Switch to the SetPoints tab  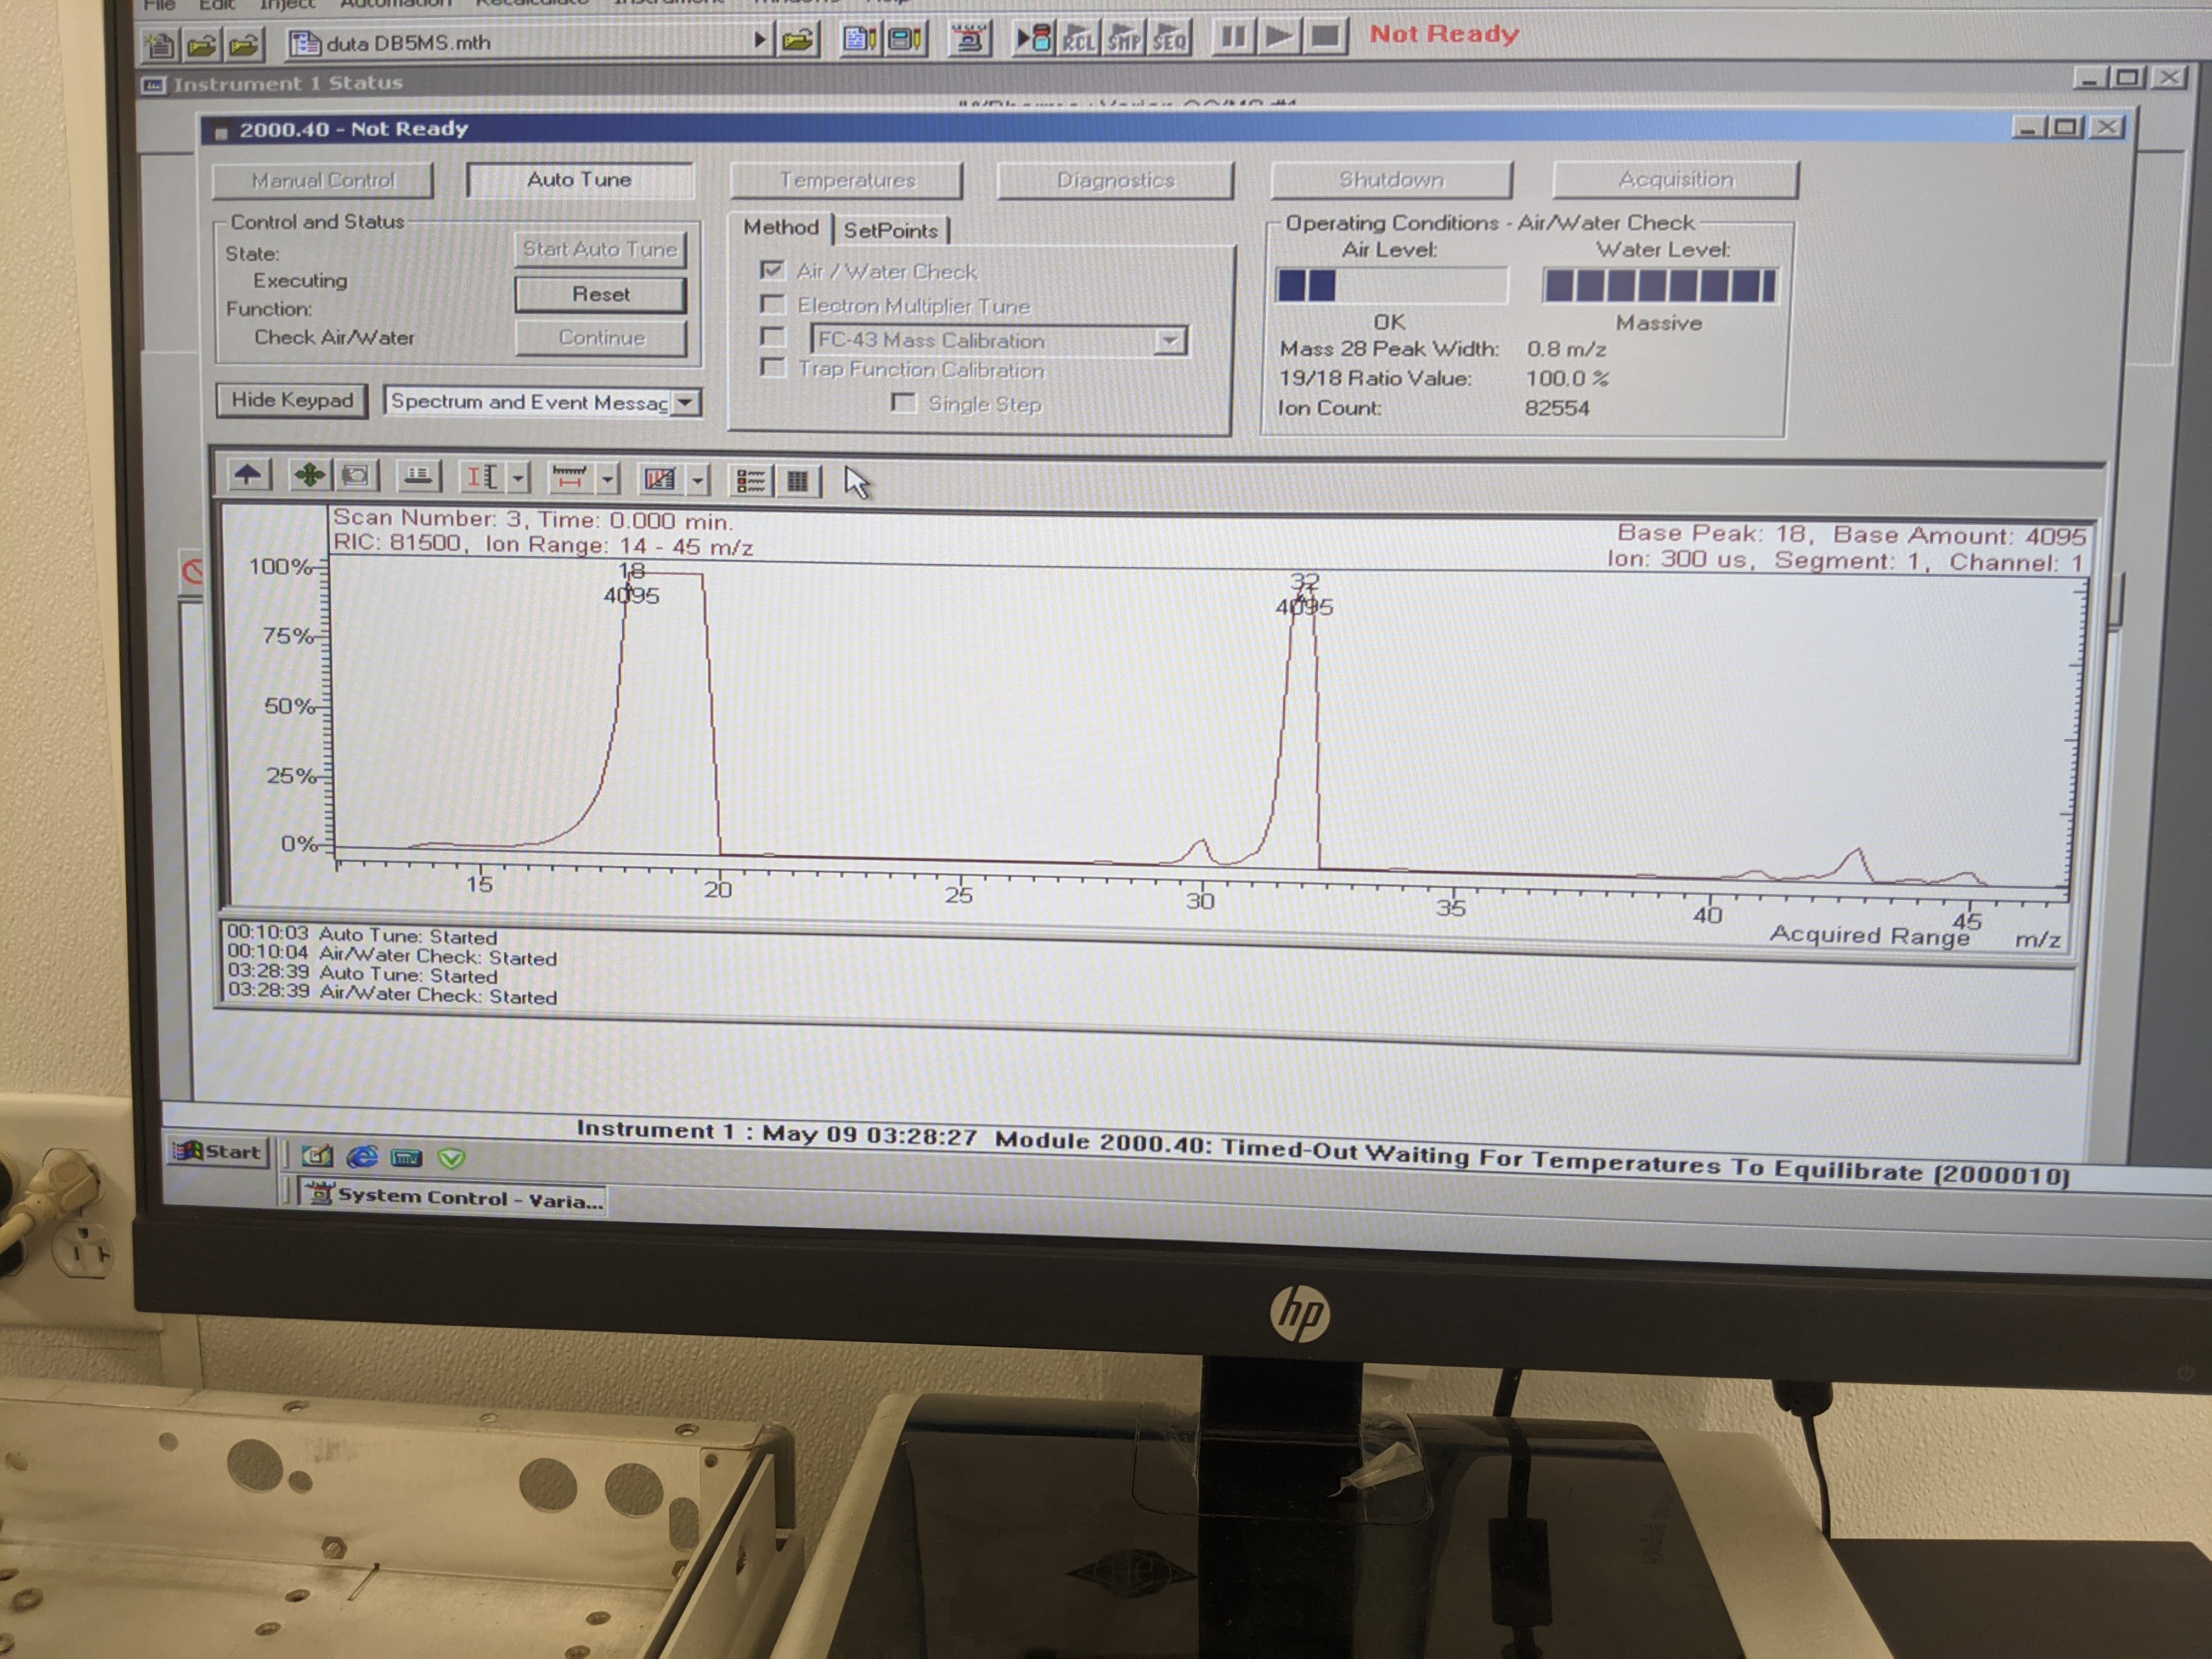(890, 230)
